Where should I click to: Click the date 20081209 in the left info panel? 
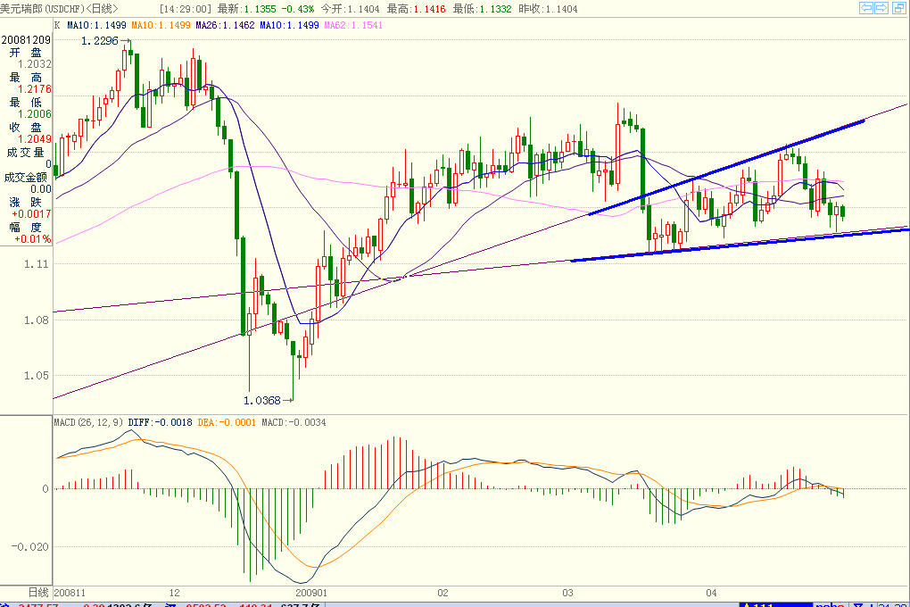(x=26, y=39)
